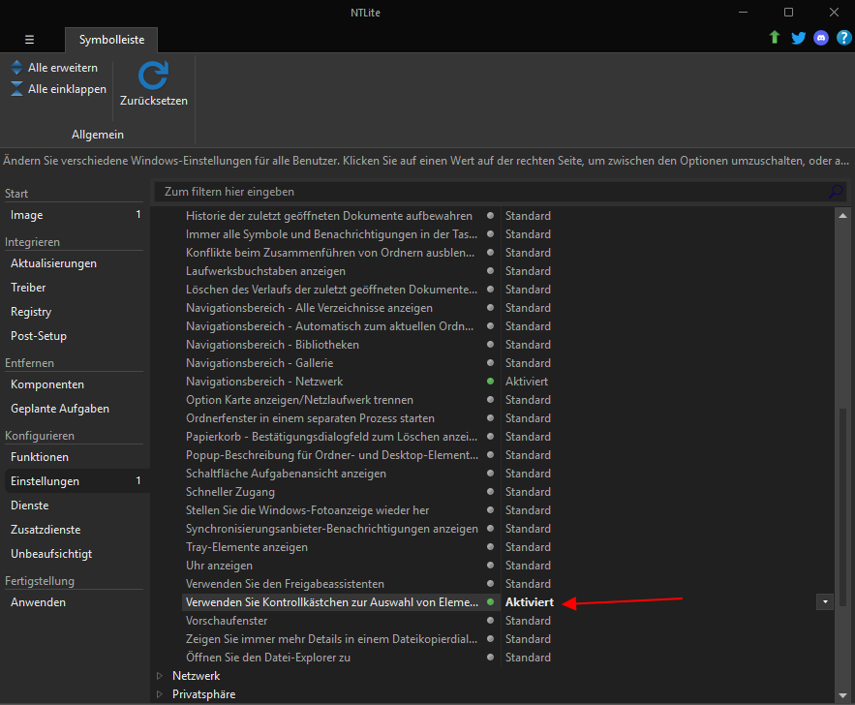Screen dimensions: 855x705
Task: Click green status dot of Kontrollkästchen row
Action: point(490,602)
